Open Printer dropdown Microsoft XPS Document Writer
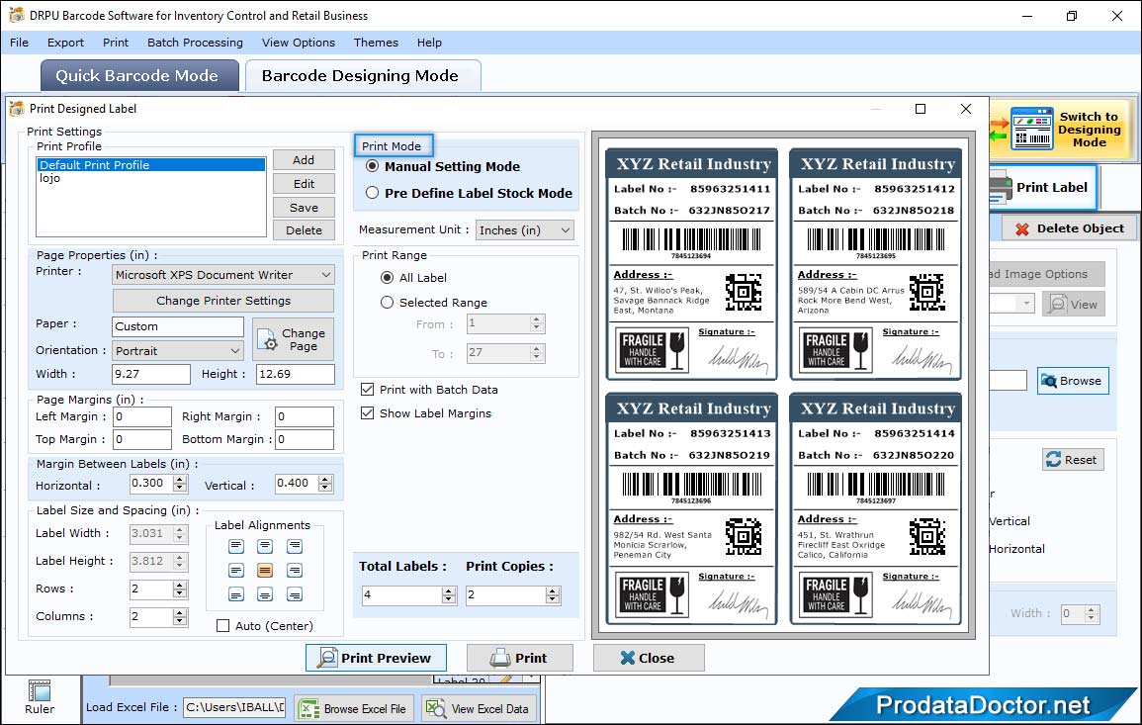 pyautogui.click(x=223, y=275)
